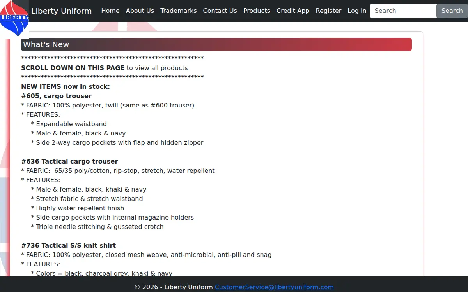Click '100% polyester, twill' fabric line
This screenshot has width=468, height=292.
tap(108, 105)
